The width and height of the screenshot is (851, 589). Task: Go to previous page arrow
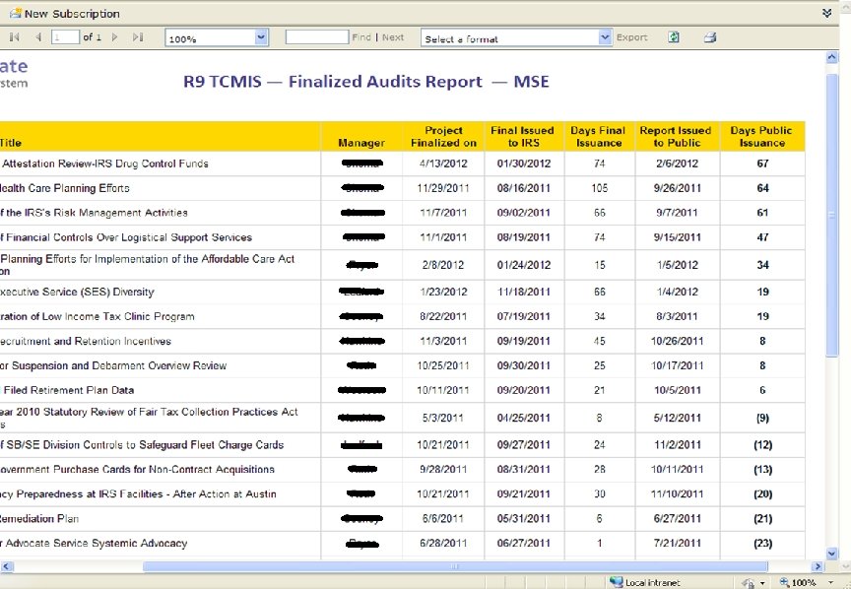tap(38, 36)
